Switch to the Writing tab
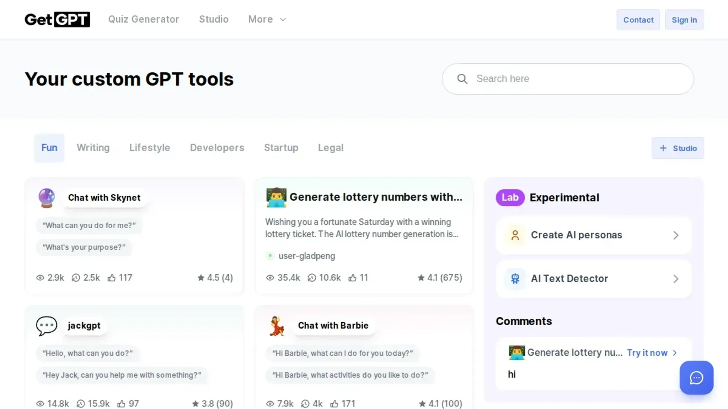 click(93, 148)
